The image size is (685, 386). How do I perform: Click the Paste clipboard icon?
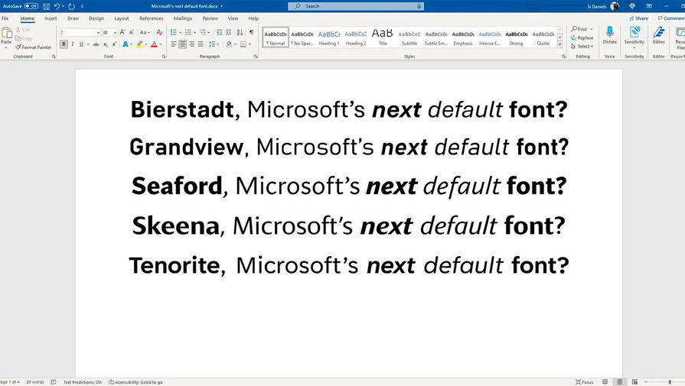[7, 33]
